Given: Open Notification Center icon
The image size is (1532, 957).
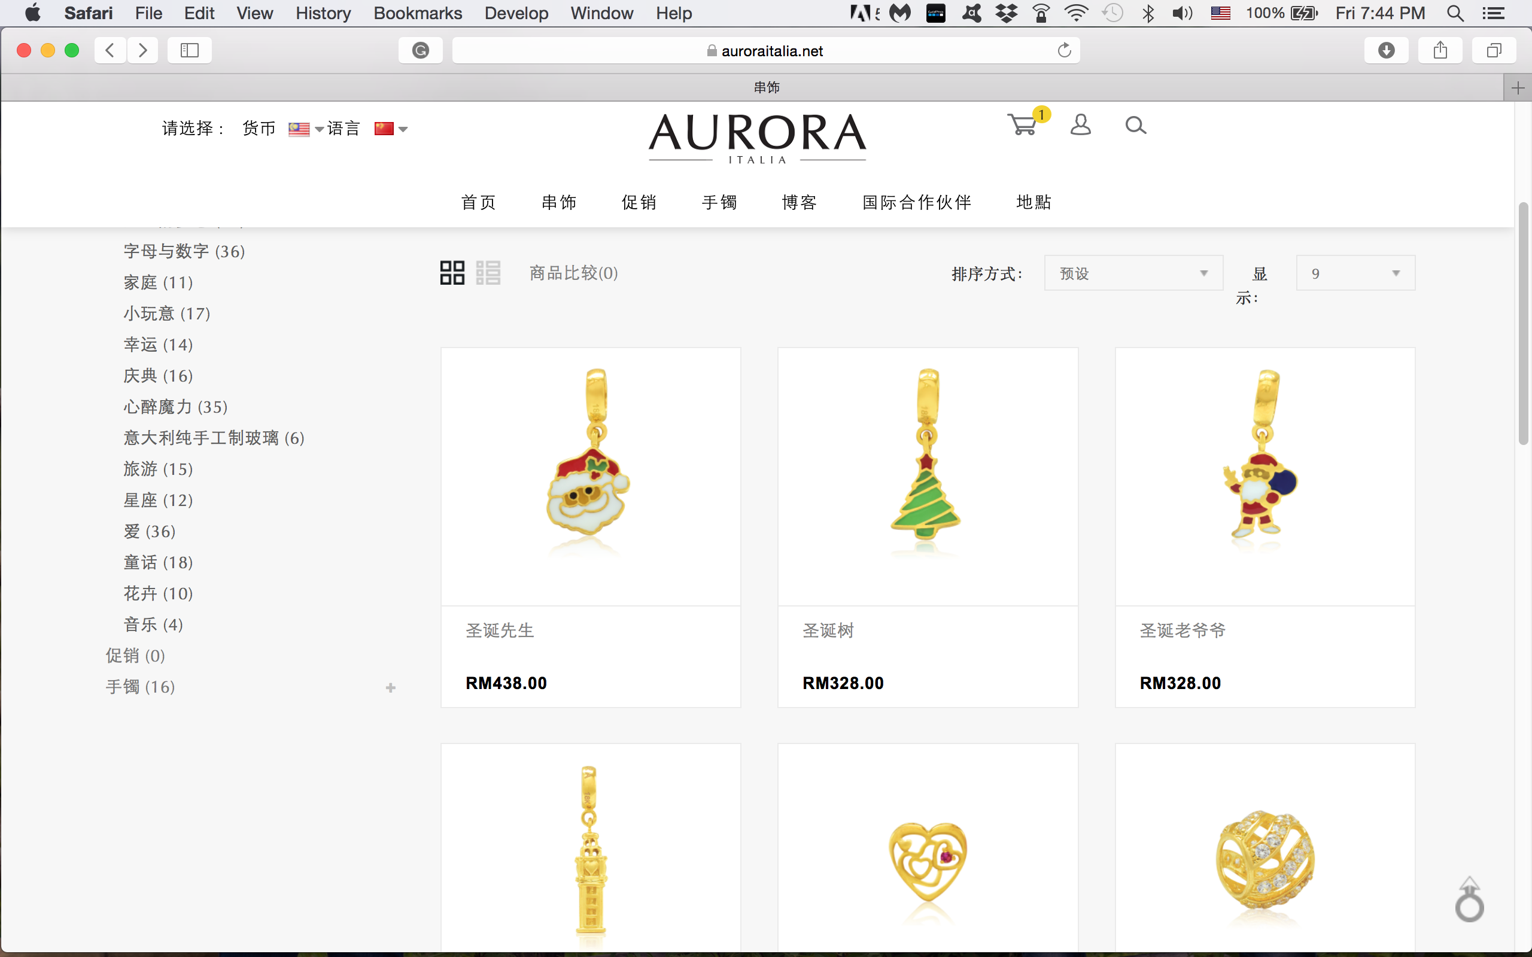Looking at the screenshot, I should click(x=1494, y=13).
